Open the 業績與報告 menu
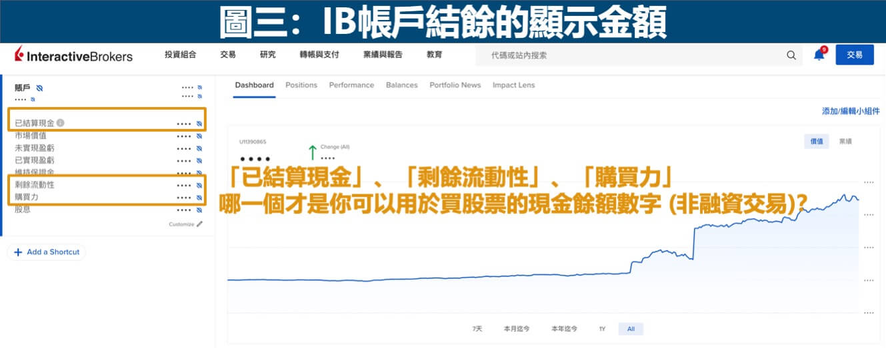 [x=383, y=55]
